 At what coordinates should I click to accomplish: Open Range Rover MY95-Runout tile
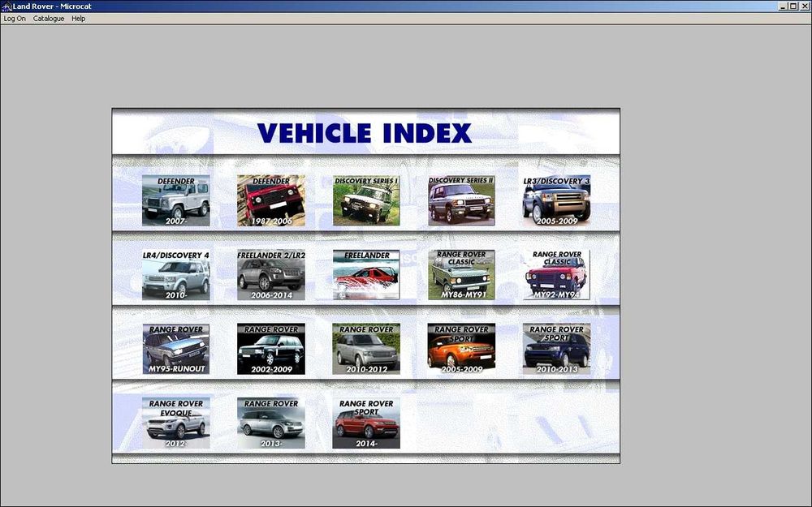click(x=176, y=349)
